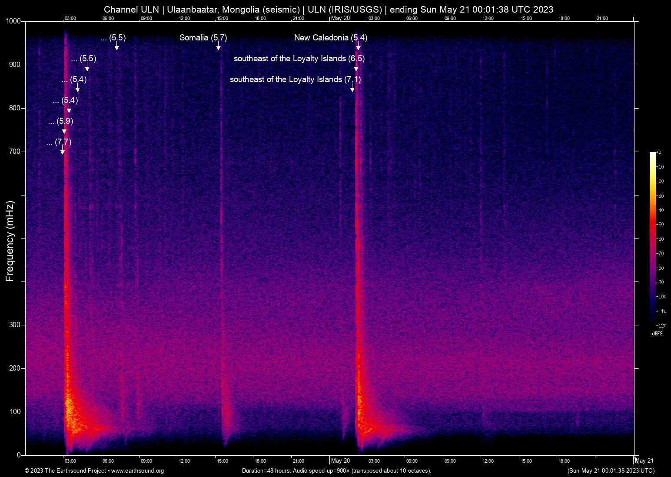
Task: Click the 300 tick on the frequency axis
Action: coord(15,325)
